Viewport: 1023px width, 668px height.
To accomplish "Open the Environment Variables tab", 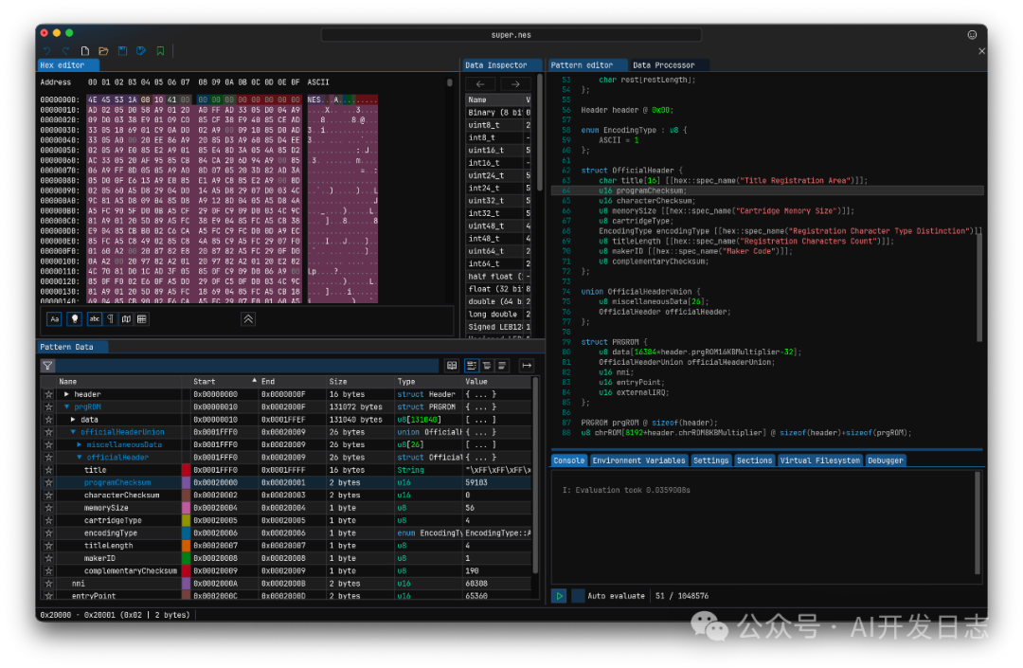I will click(638, 460).
